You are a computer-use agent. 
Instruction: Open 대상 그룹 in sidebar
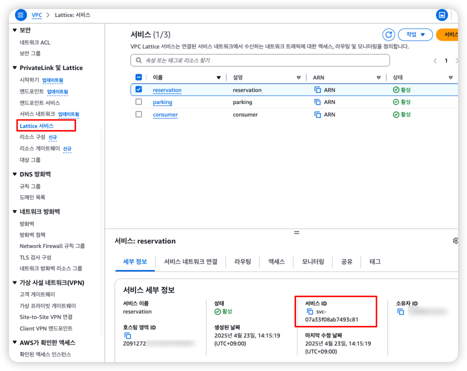tap(30, 160)
